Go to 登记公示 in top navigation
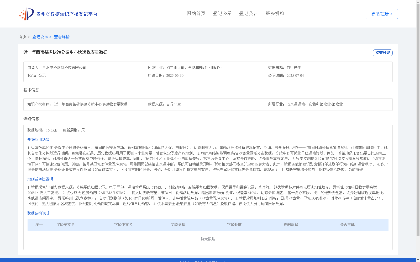 point(222,14)
